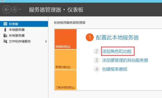Open 所有服务器 in the sidebar
The width and height of the screenshot is (162, 98).
pos(17,35)
